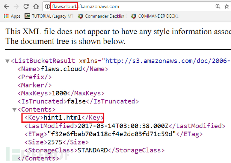This screenshot has height=163, width=231.
Task: Select the MaxKeys value 1000
Action: 59,93
